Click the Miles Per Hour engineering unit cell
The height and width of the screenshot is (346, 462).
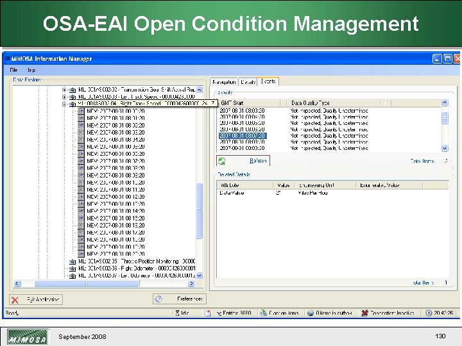tap(312, 193)
